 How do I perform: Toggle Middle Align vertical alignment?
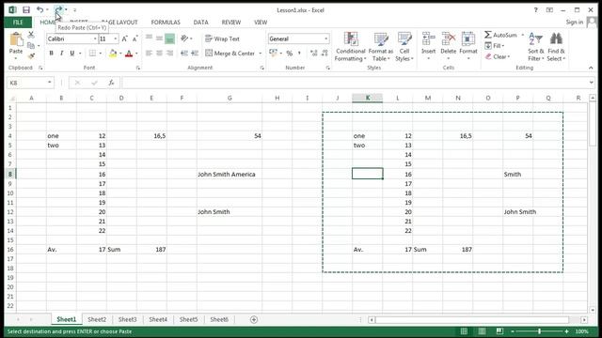(159, 38)
